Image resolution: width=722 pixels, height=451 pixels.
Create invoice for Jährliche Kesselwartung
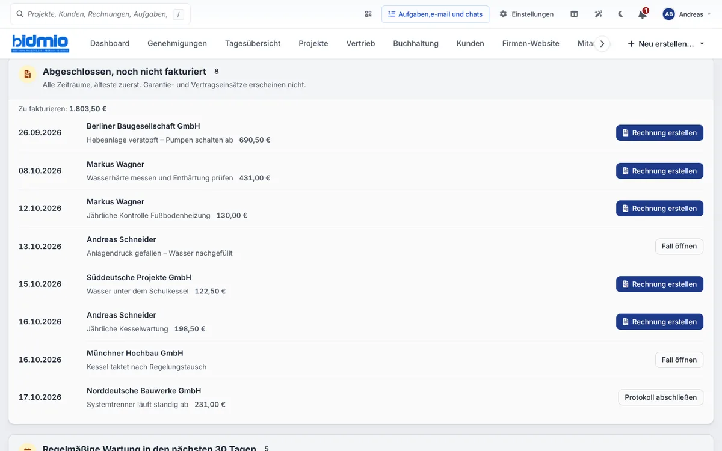659,322
